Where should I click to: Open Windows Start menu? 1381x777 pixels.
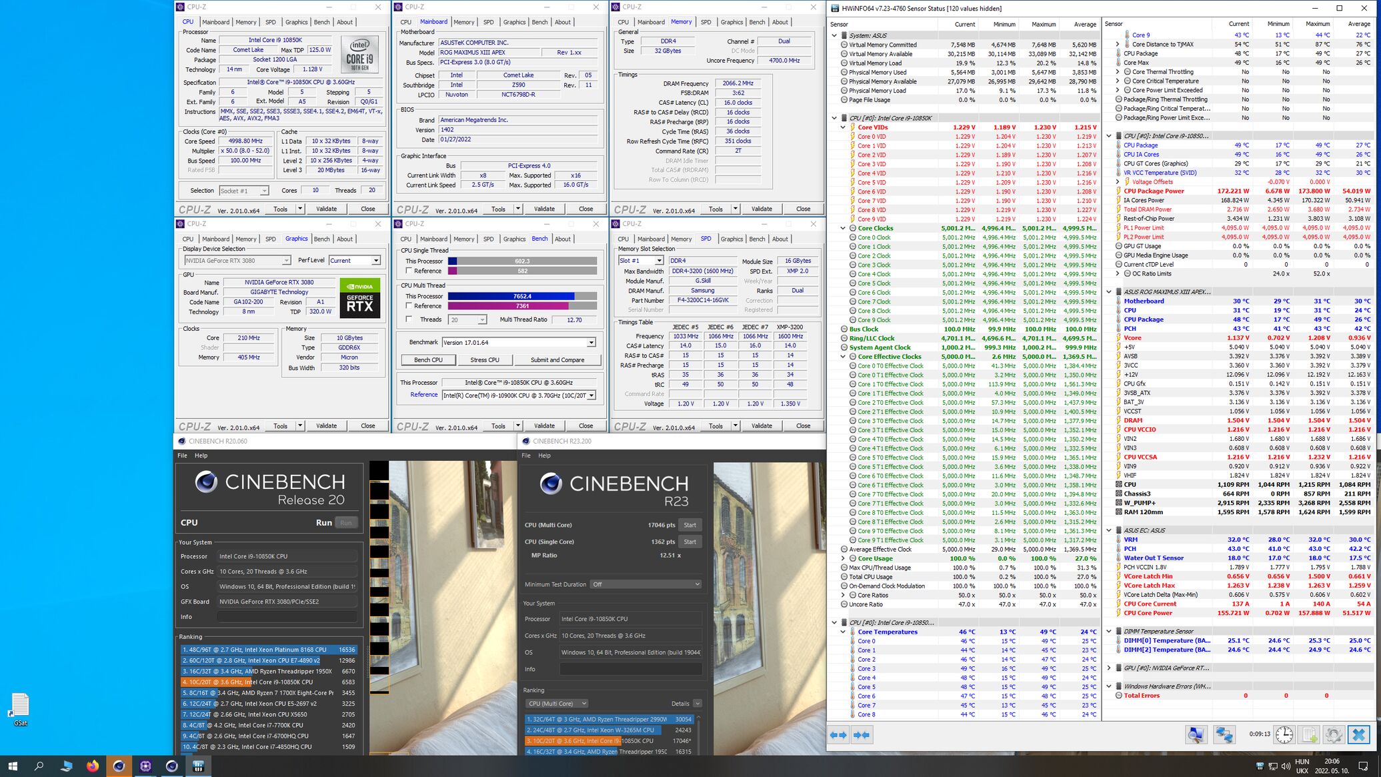point(13,766)
